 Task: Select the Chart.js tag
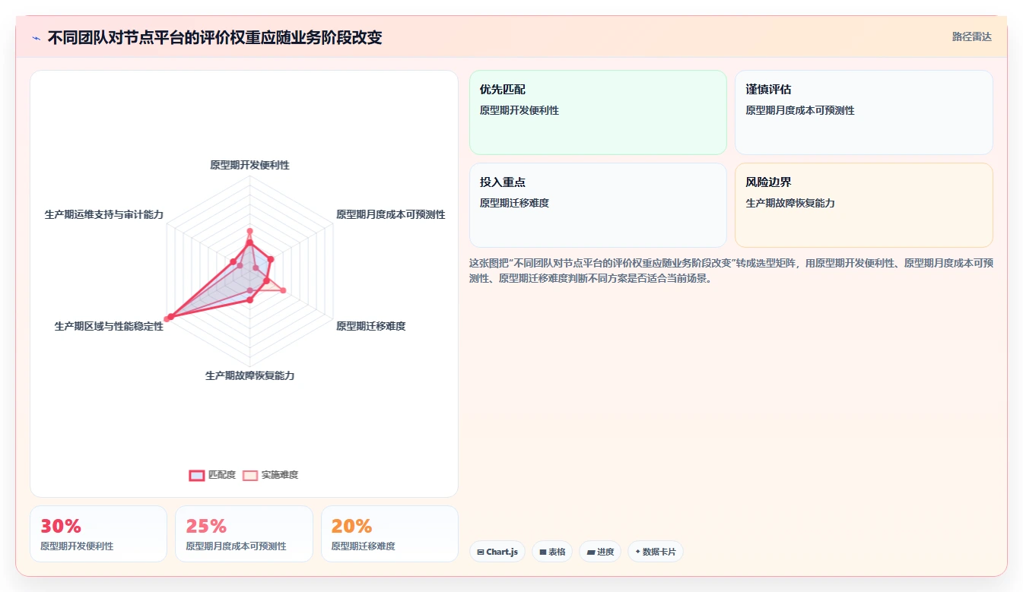[497, 552]
